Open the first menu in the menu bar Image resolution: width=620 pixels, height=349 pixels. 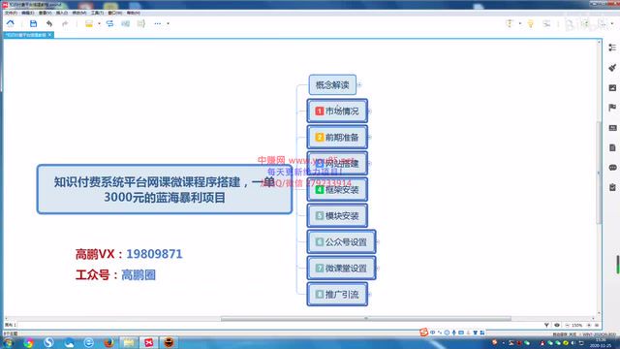11,13
